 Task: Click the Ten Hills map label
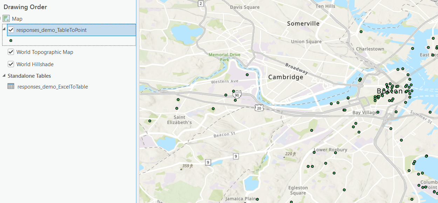tap(325, 6)
